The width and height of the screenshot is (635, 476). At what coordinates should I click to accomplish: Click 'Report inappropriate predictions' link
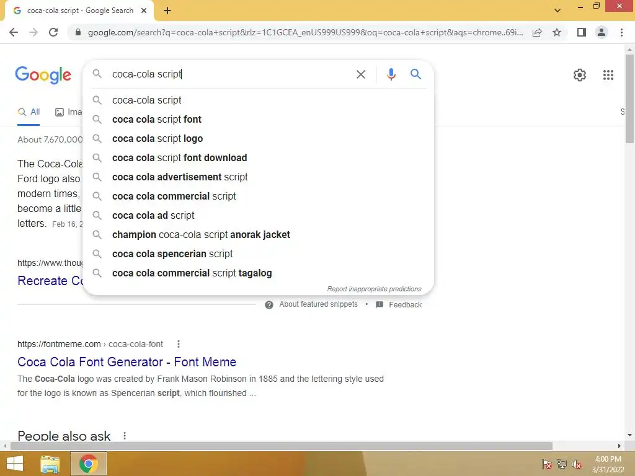[374, 289]
